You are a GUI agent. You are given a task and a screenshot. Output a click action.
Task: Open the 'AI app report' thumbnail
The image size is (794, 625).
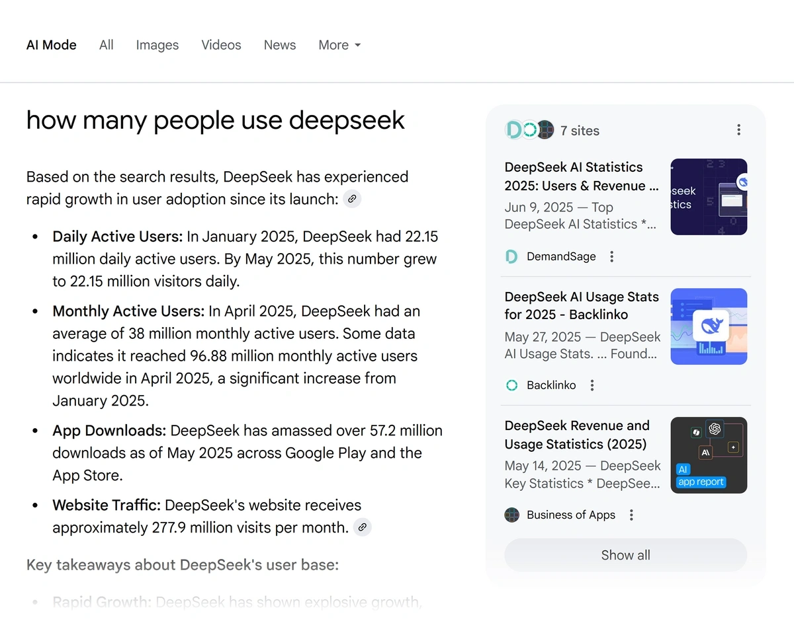point(709,455)
